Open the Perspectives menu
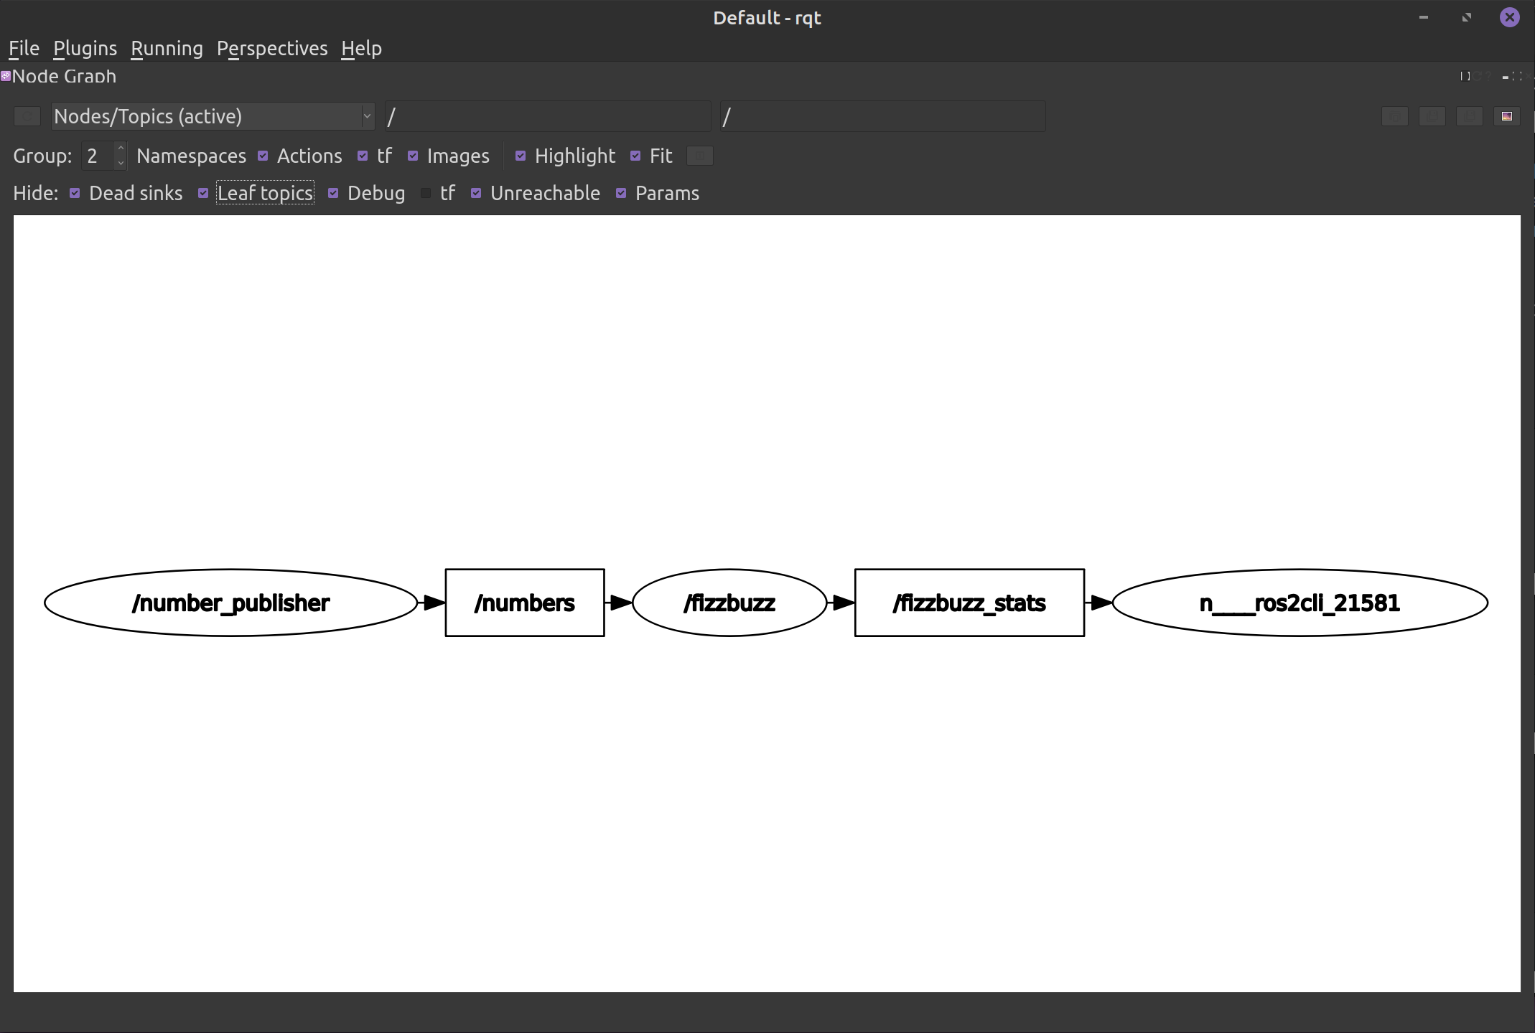Image resolution: width=1535 pixels, height=1033 pixels. pos(272,48)
